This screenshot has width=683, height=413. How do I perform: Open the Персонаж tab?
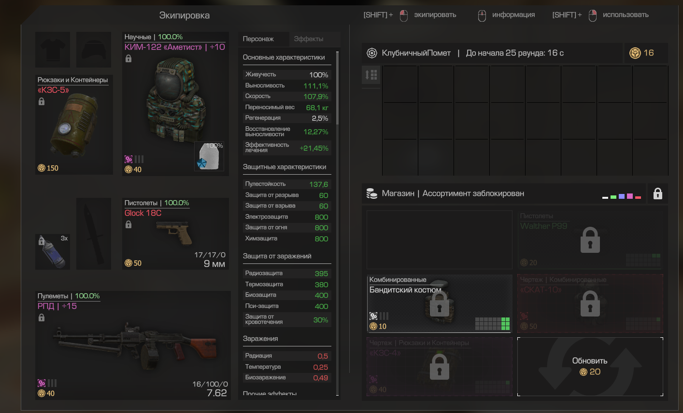pos(258,39)
